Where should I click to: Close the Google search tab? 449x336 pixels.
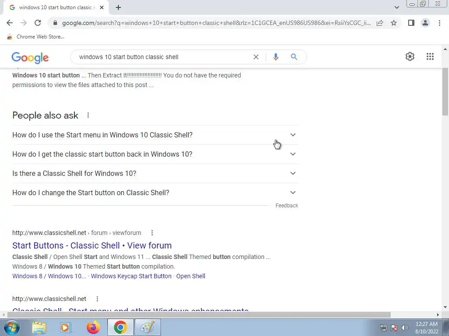tap(102, 8)
